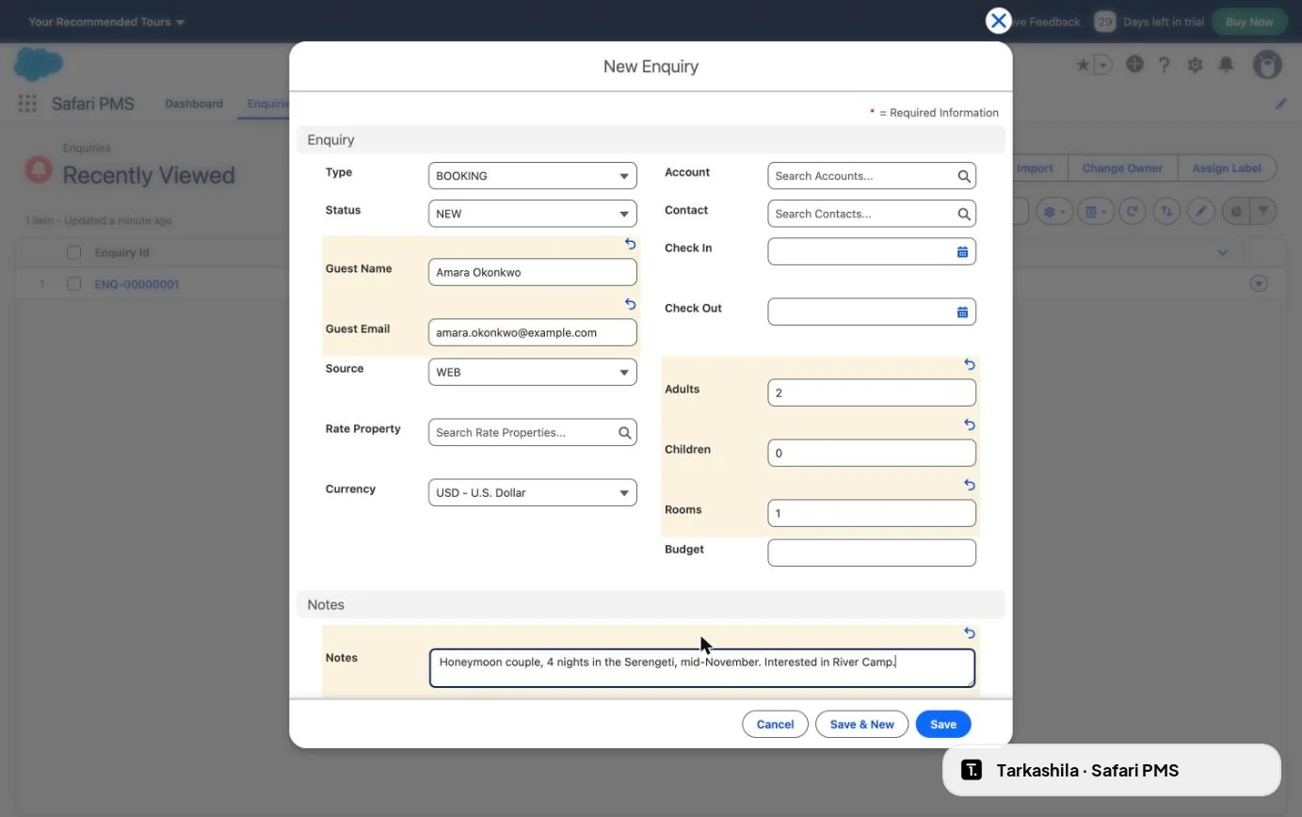Click the Notes text area

[x=702, y=667]
